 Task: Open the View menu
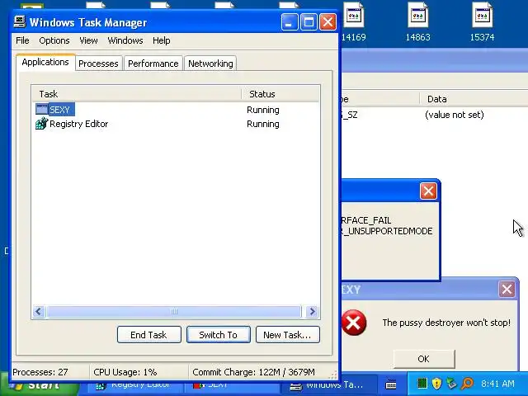(x=88, y=40)
